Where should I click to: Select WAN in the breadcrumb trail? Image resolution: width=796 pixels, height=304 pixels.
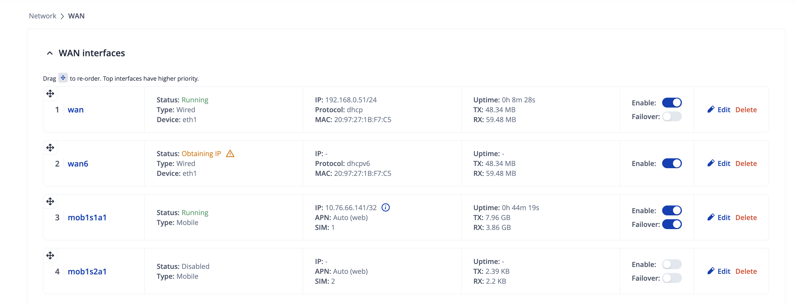point(76,16)
